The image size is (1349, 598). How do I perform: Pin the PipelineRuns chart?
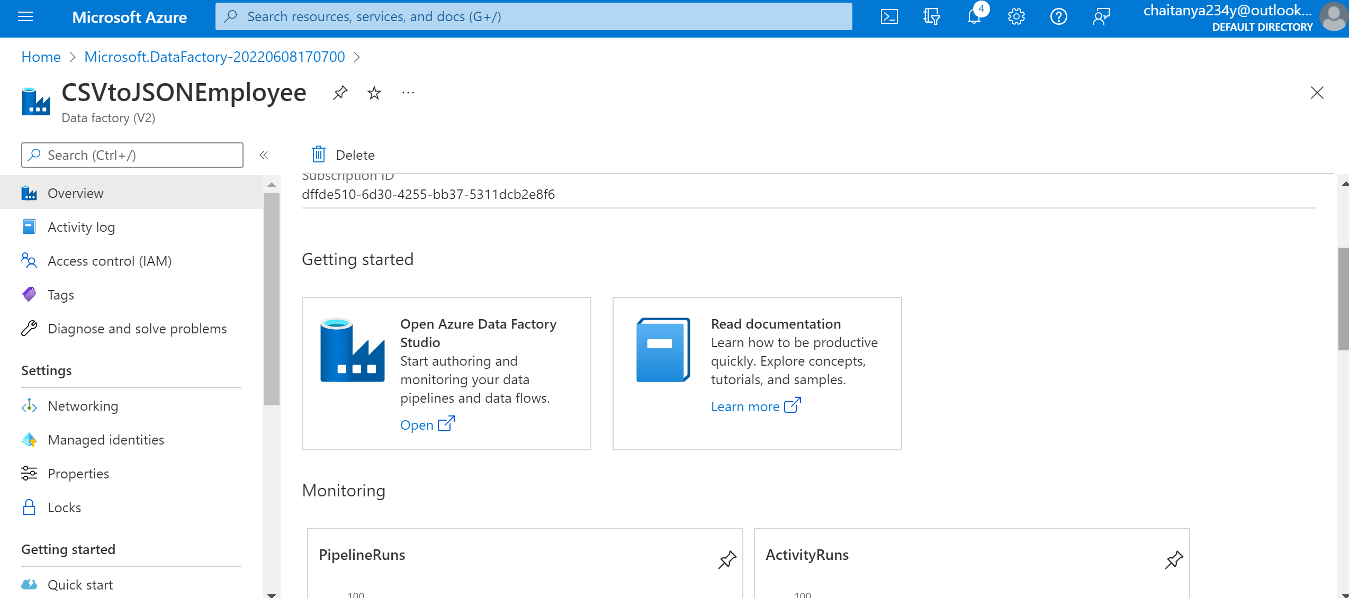[x=727, y=560]
